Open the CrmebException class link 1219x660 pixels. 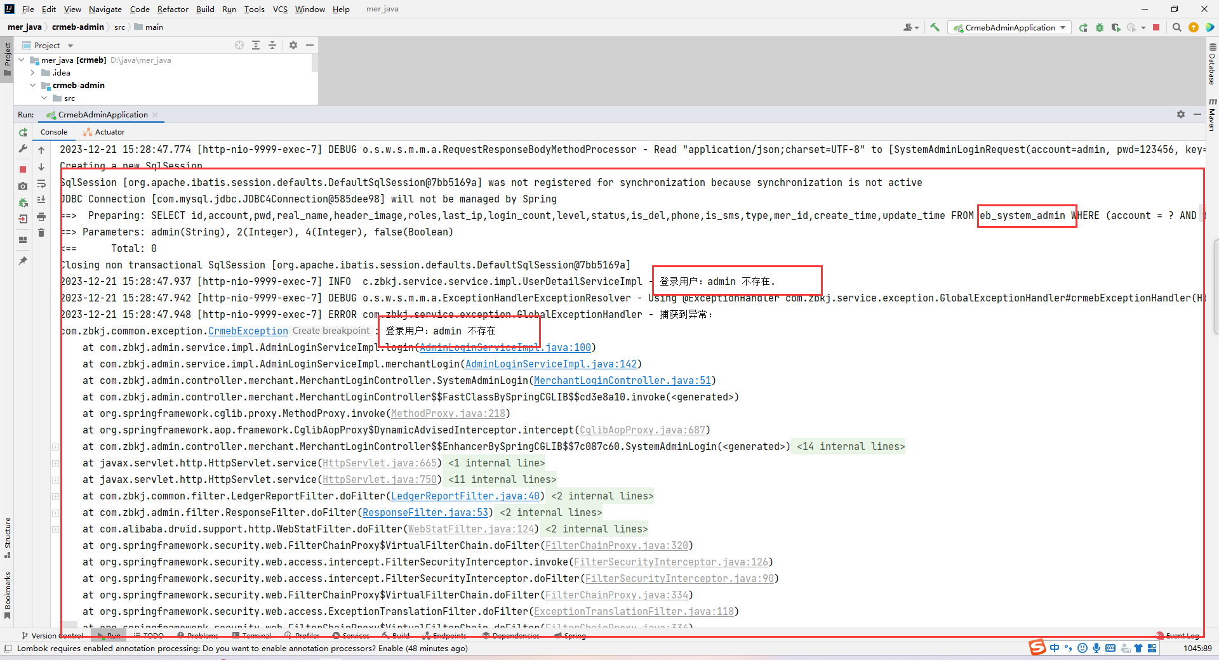tap(248, 331)
